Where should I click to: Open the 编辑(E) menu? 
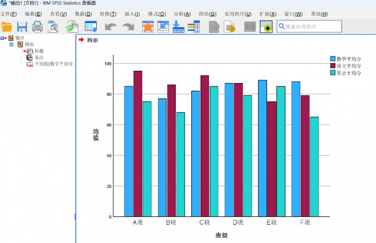pyautogui.click(x=33, y=14)
